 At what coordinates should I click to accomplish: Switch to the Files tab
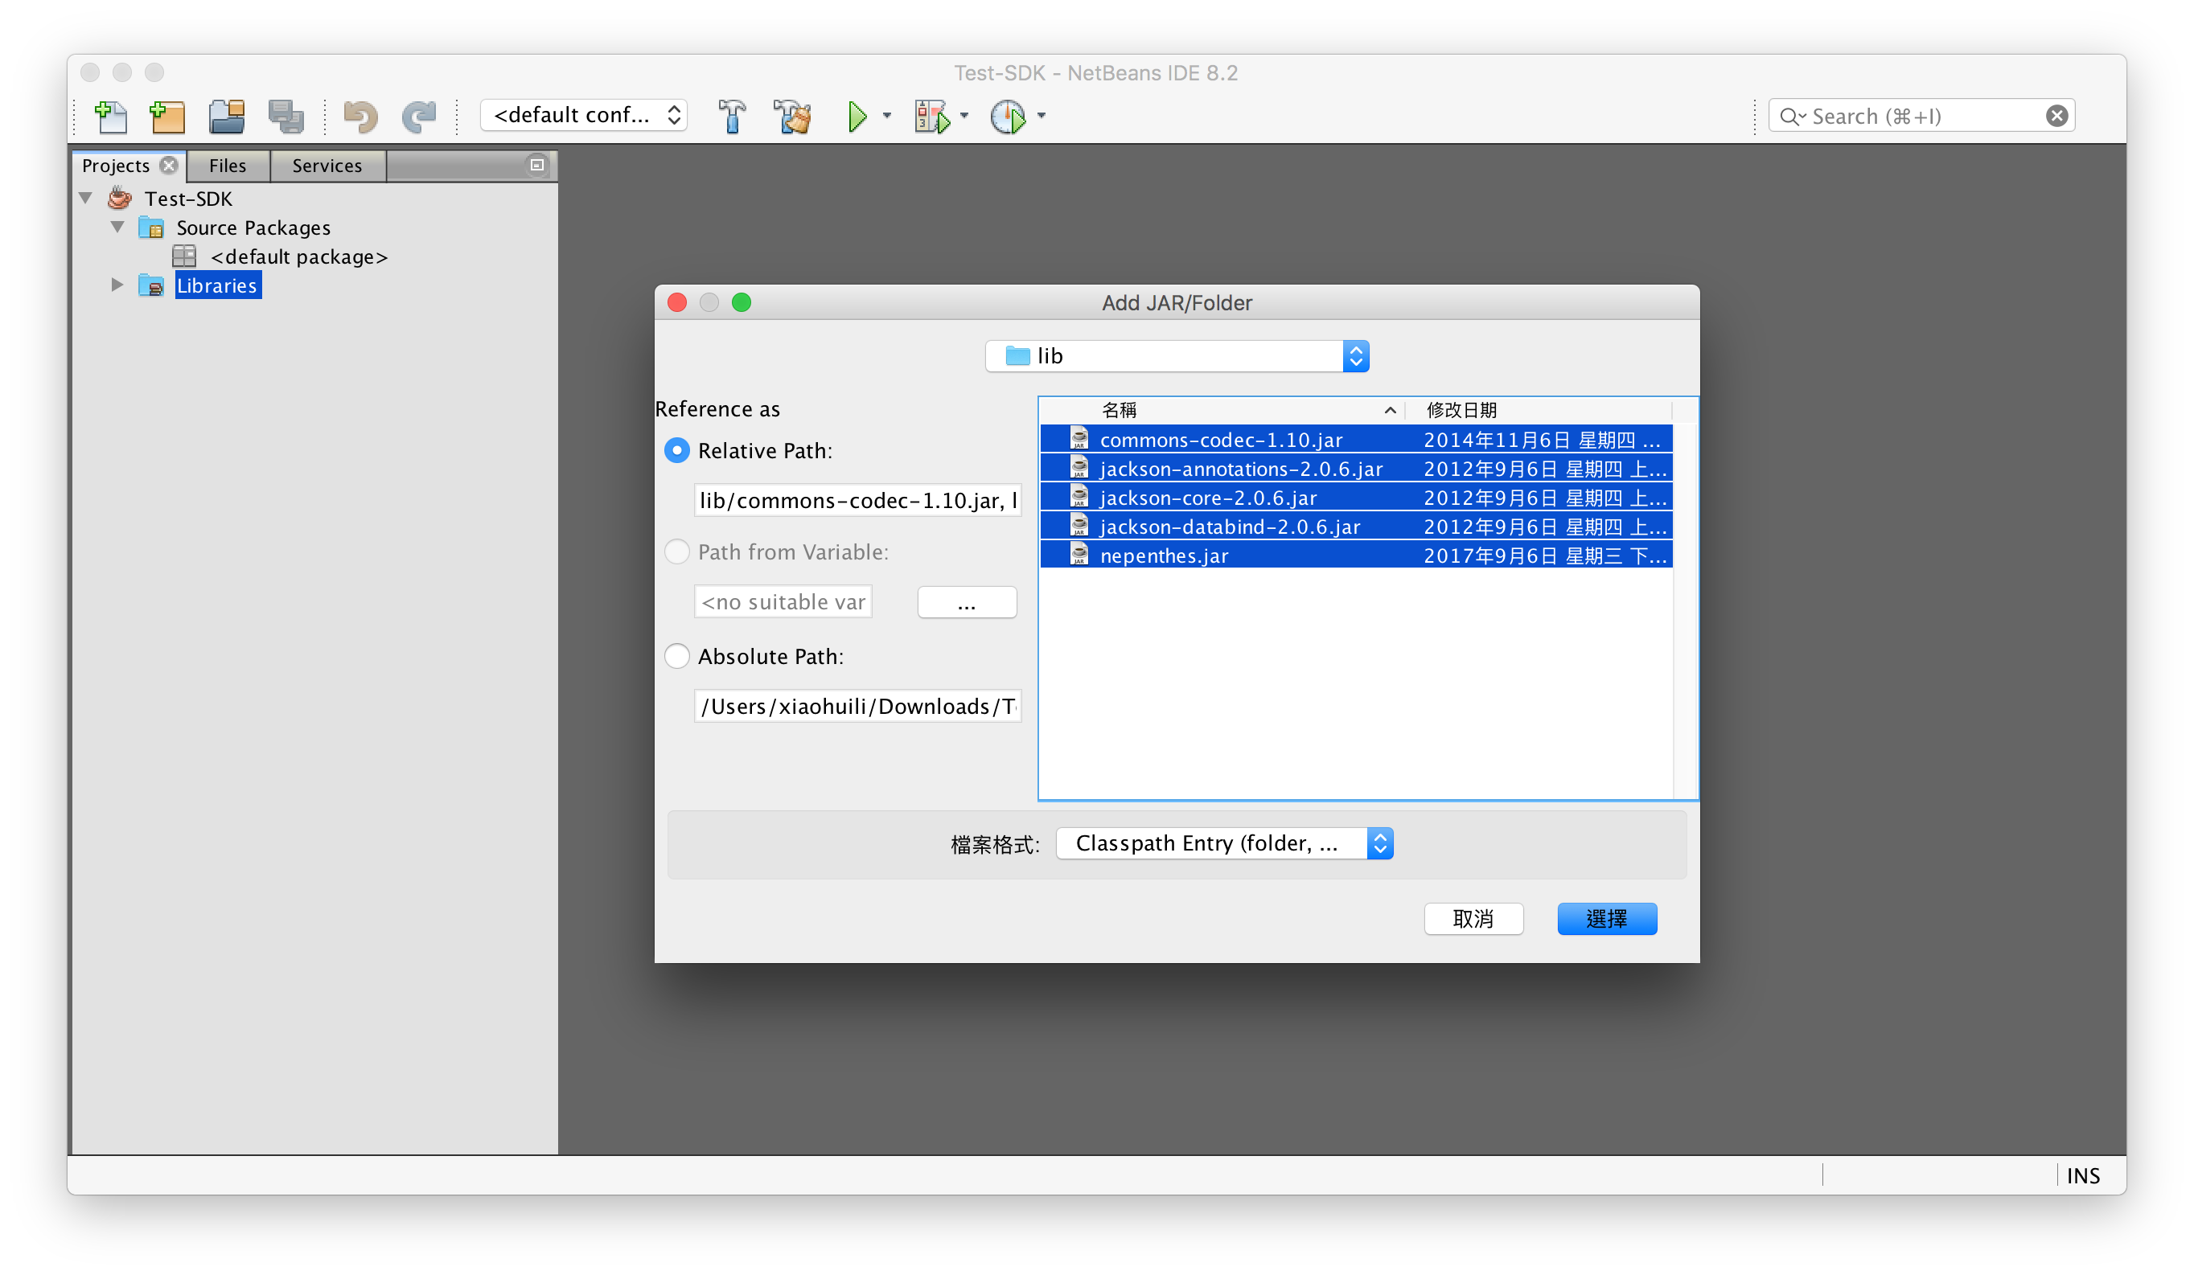pos(228,166)
